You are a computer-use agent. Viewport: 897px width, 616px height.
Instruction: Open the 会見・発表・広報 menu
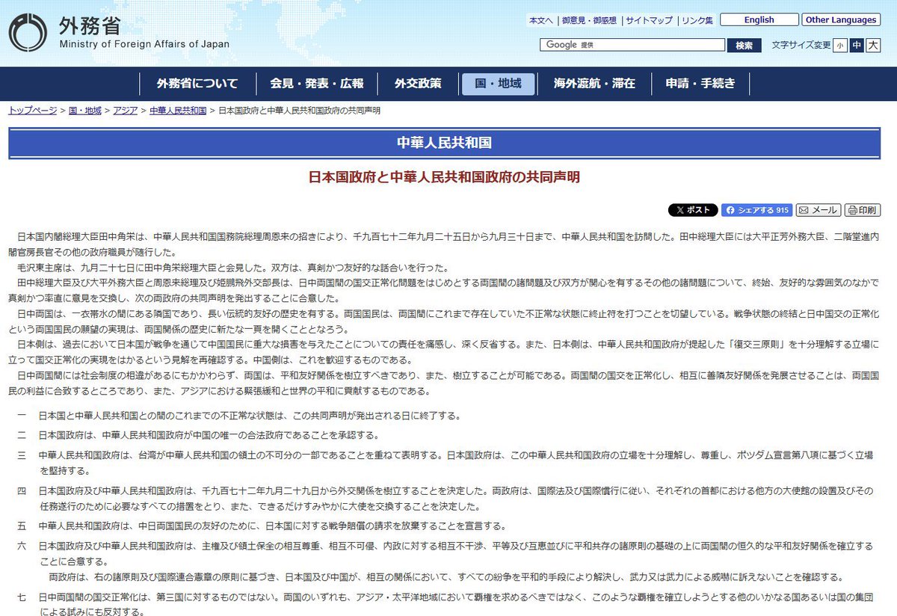click(317, 84)
